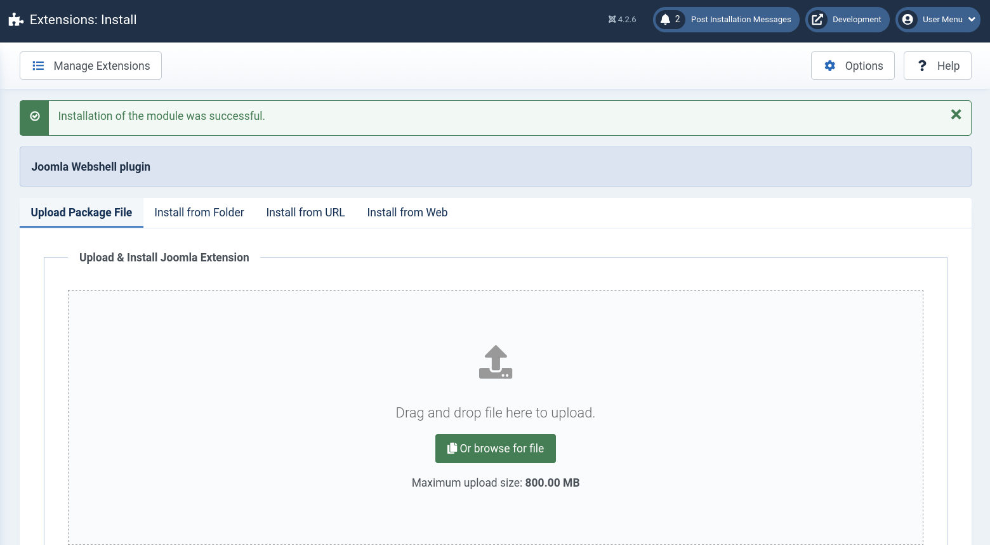Screen dimensions: 990x545
Task: Click the notification bell icon
Action: [665, 20]
